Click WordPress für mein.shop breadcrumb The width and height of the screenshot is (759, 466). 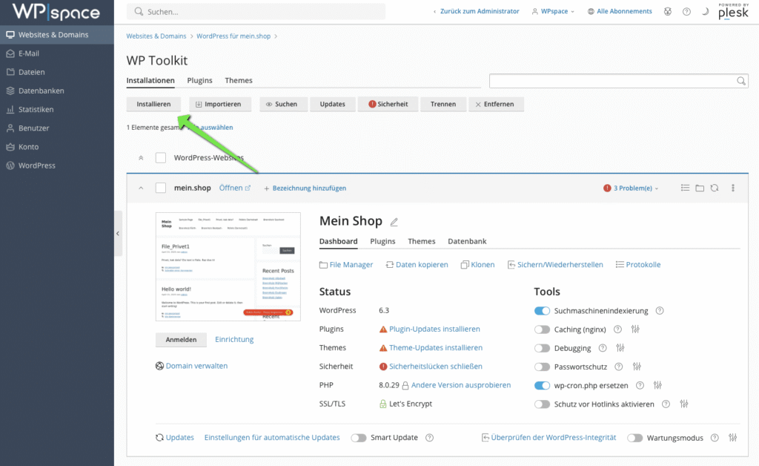[x=233, y=36]
